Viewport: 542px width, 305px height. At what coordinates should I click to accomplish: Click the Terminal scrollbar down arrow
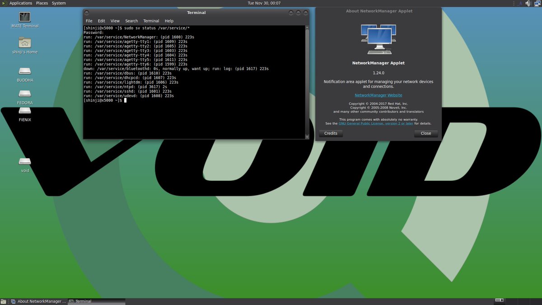307,136
